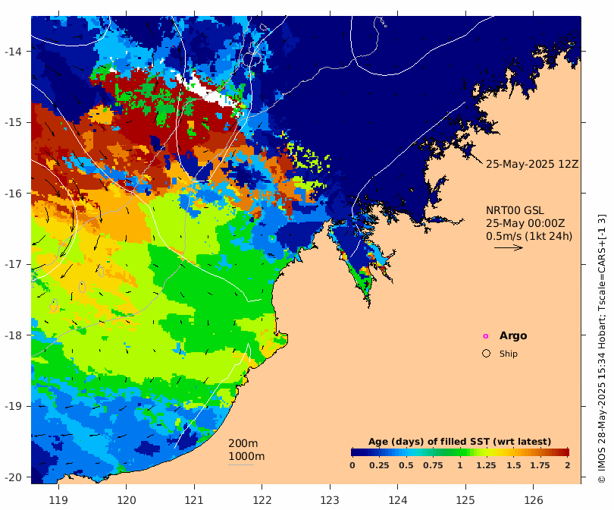
Task: Click the latitude label '-15'
Action: pos(13,122)
